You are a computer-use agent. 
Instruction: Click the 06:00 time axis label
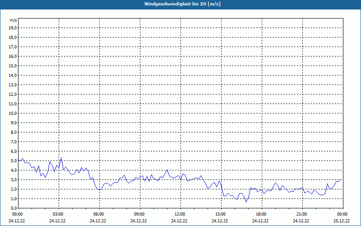[100, 214]
